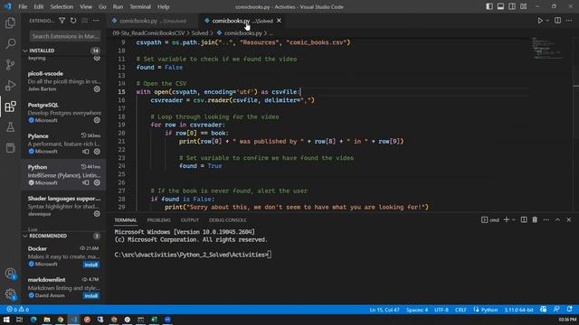579x325 pixels.
Task: Close the terminal panel
Action: coord(569,219)
